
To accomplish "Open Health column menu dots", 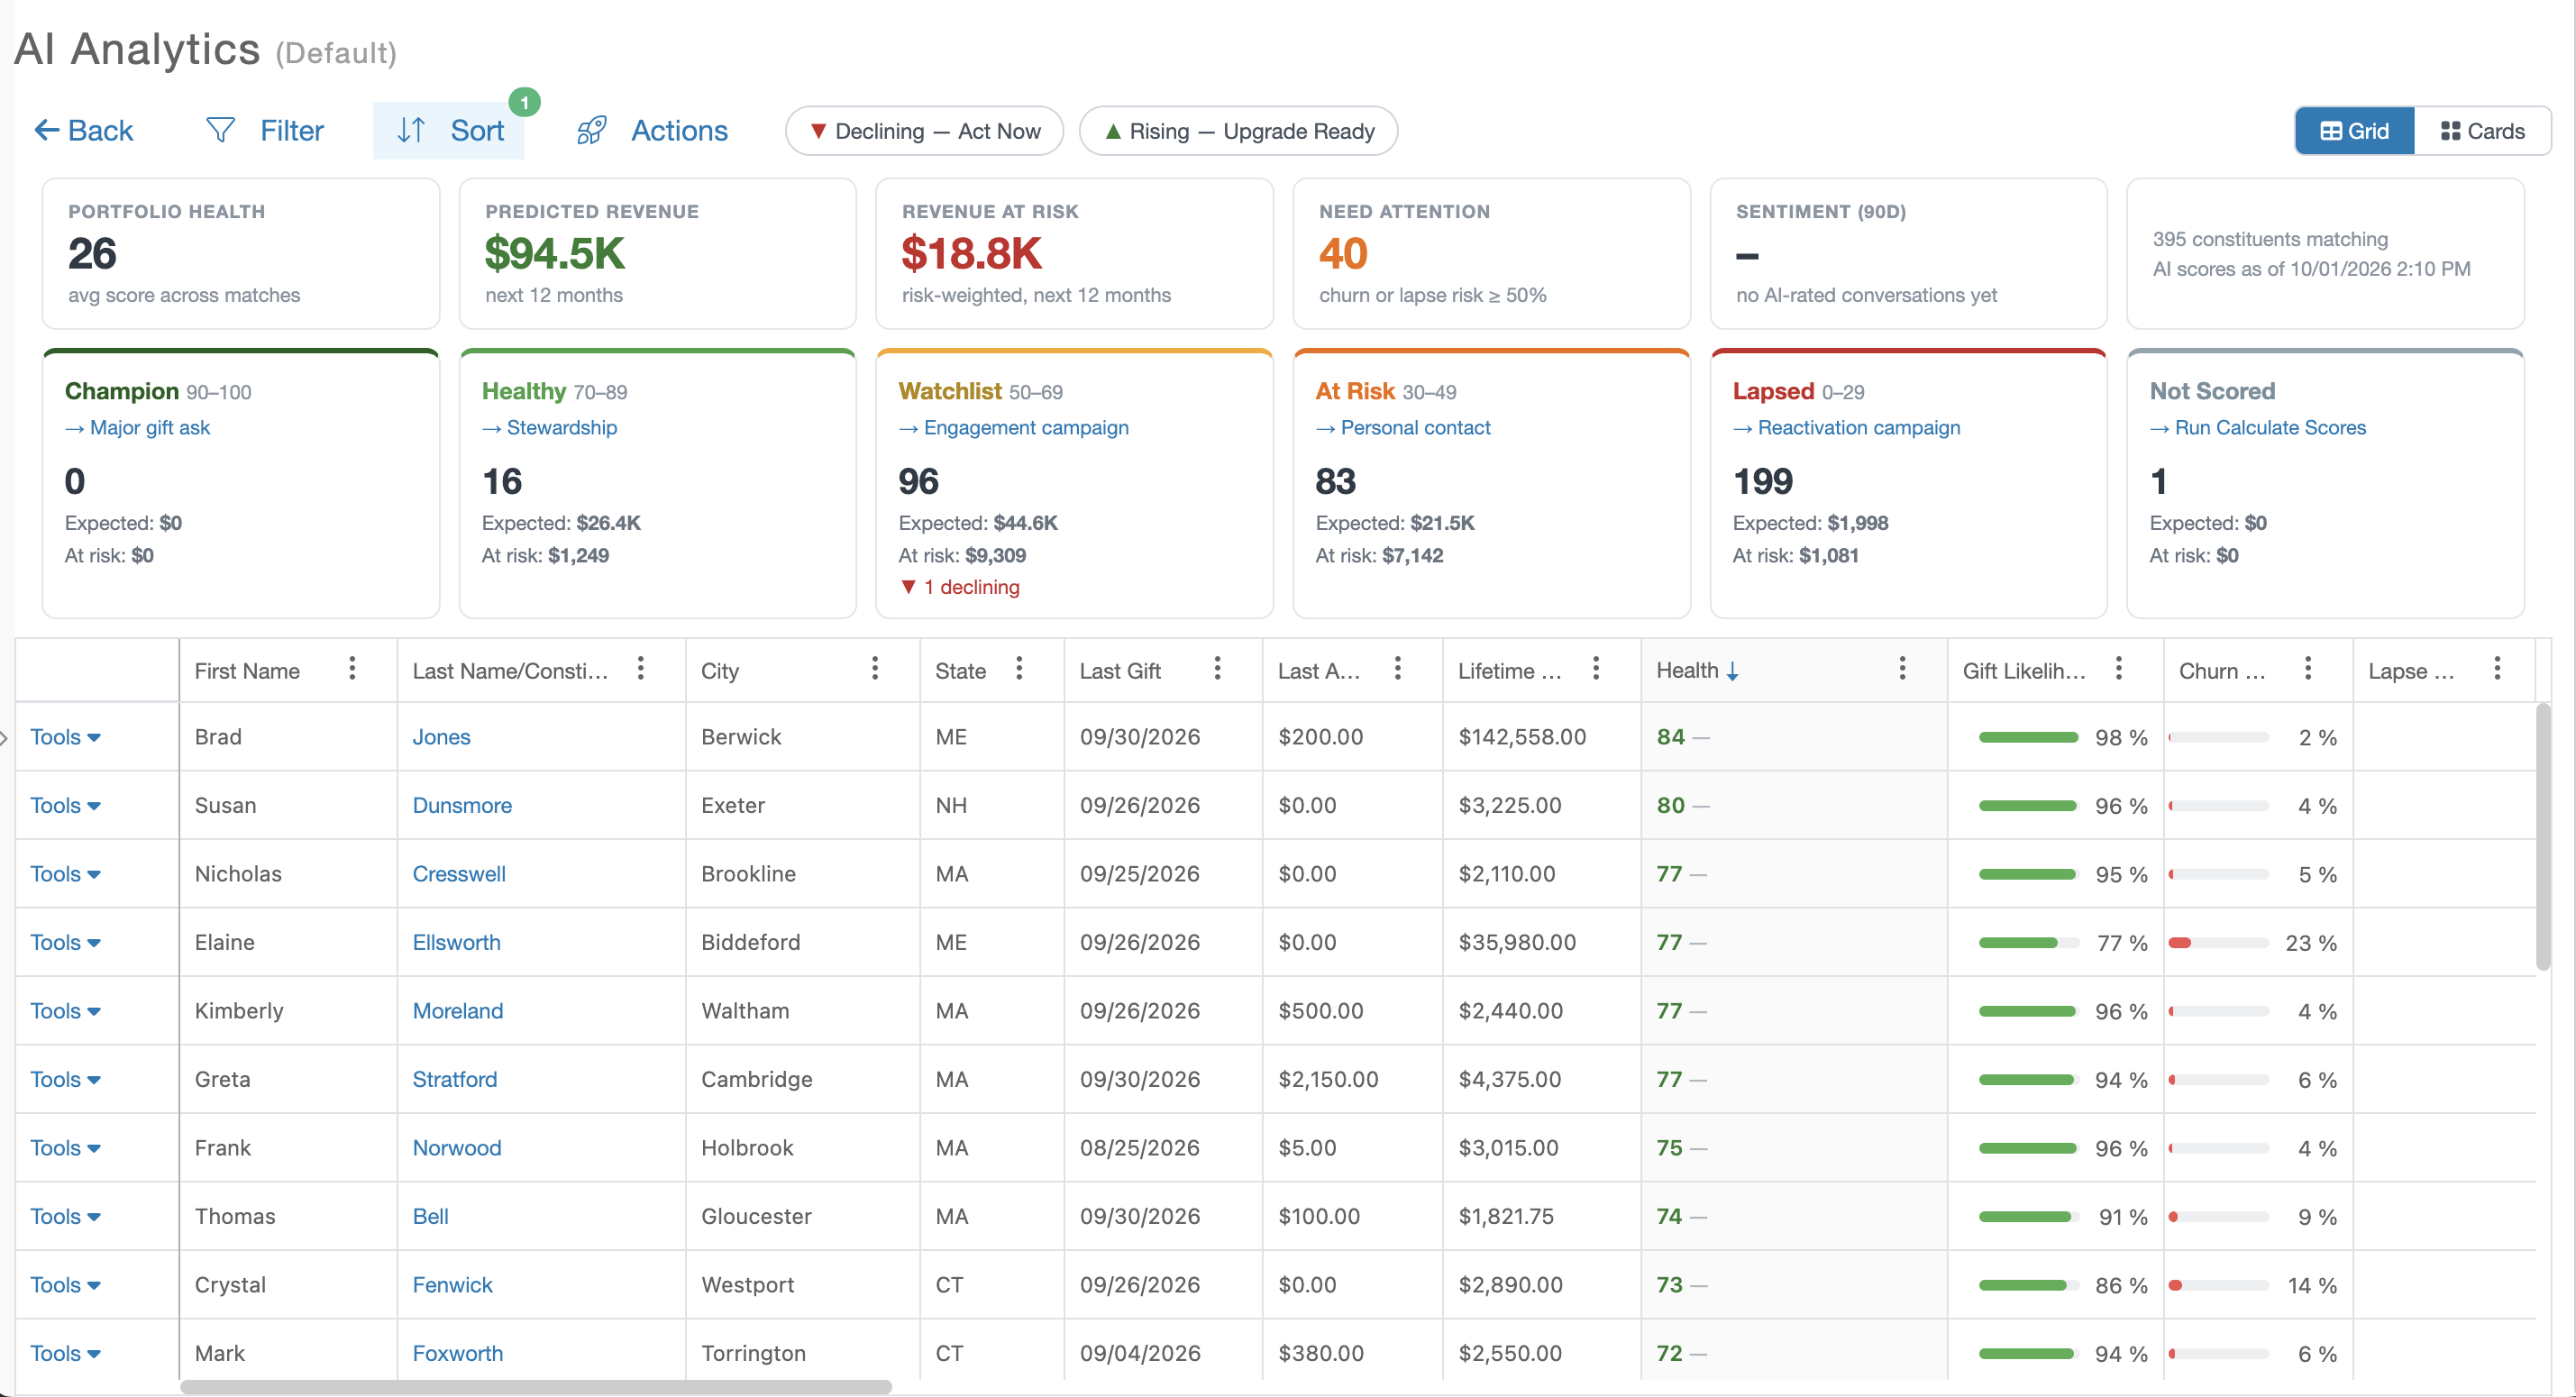I will [1902, 668].
